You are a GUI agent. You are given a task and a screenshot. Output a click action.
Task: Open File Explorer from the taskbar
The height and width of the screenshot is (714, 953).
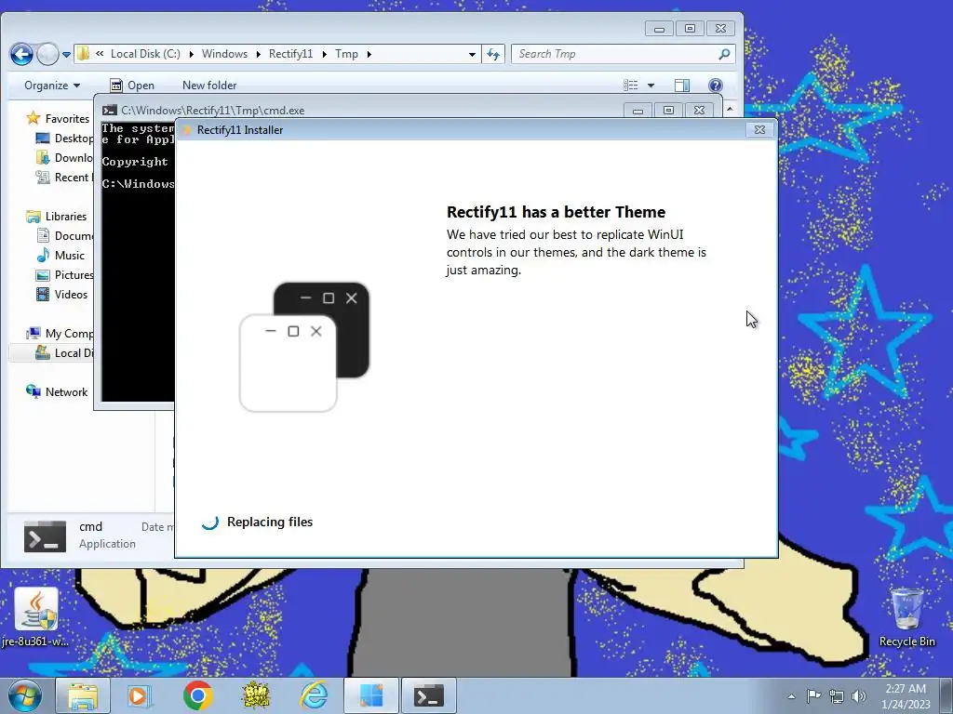tap(83, 695)
